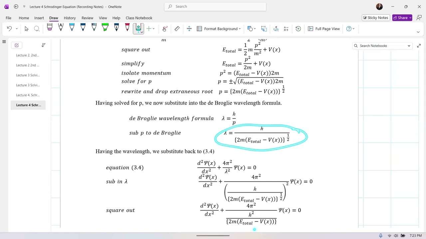Open the Help tab
Screen dimensions: 426x239
click(116, 18)
